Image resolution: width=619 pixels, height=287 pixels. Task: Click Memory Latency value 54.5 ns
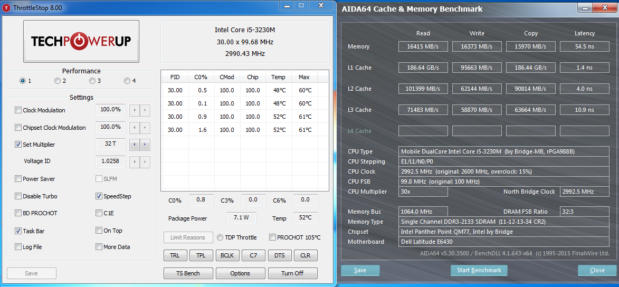pyautogui.click(x=585, y=46)
